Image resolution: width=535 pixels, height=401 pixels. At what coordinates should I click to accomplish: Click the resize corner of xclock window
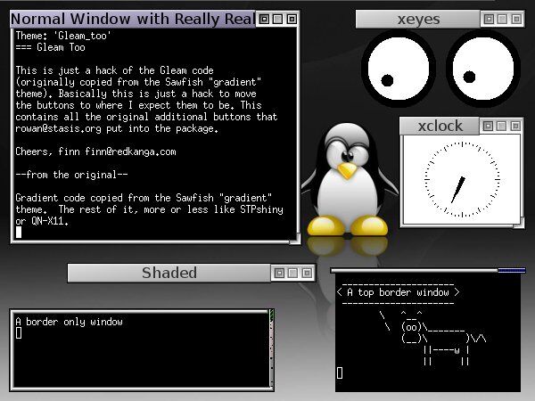tap(519, 224)
